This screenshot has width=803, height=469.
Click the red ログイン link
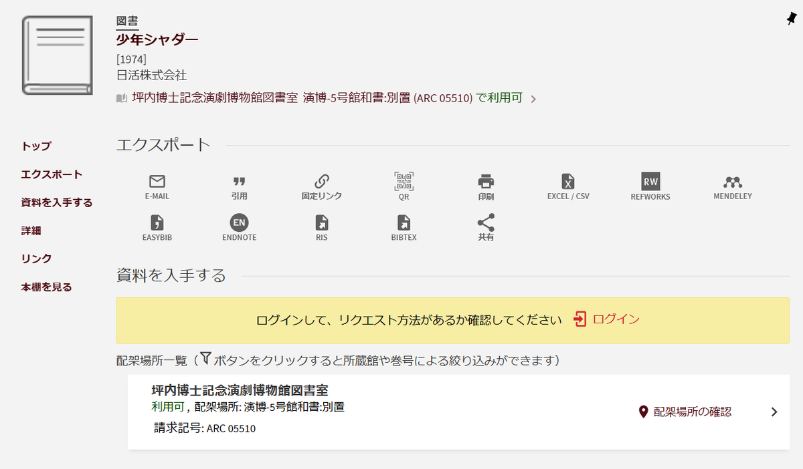616,319
